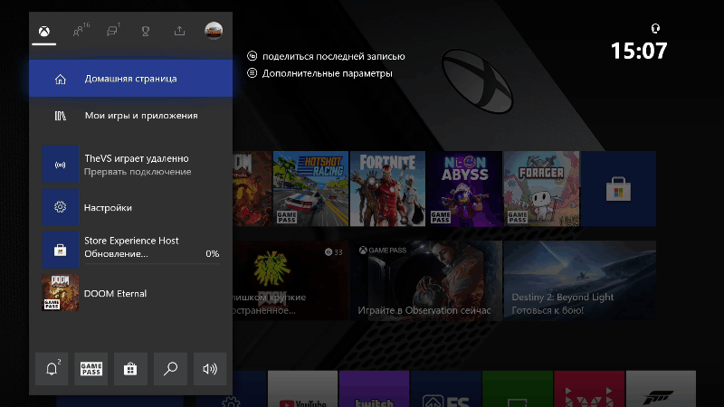Click DOOM Eternal thumbnail in guide

(60, 293)
